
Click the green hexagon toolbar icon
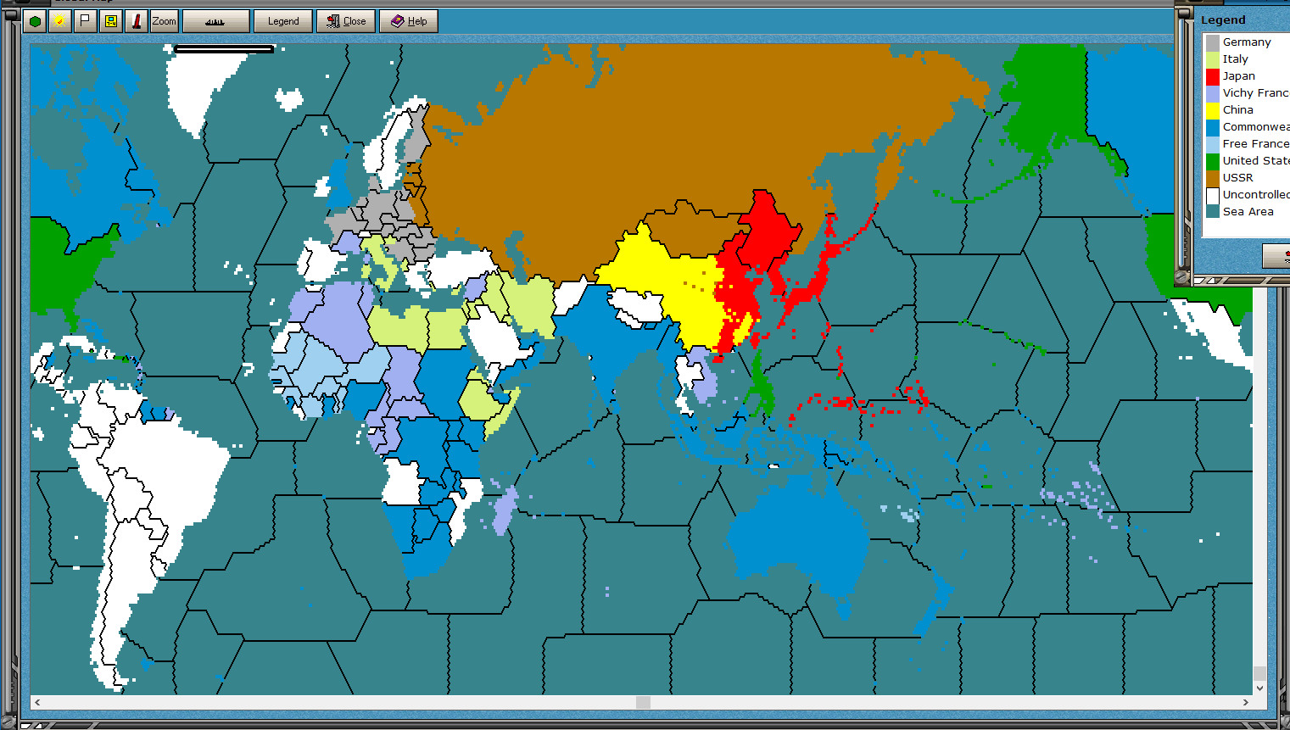coord(35,21)
